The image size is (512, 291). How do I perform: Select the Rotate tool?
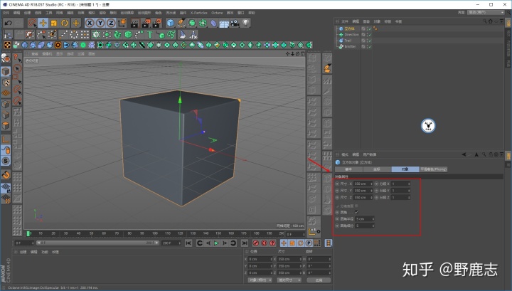coord(65,23)
